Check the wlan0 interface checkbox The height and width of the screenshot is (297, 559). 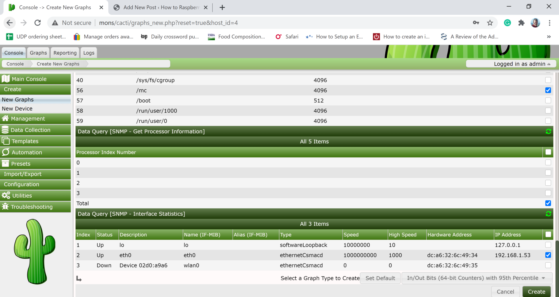pos(548,265)
